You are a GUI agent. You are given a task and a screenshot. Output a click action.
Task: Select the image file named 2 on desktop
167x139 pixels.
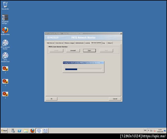point(5,82)
